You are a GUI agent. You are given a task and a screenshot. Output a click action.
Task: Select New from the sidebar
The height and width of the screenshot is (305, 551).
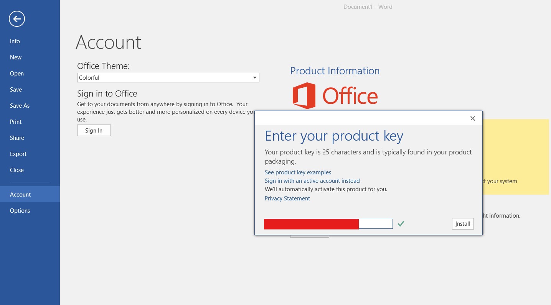[15, 57]
